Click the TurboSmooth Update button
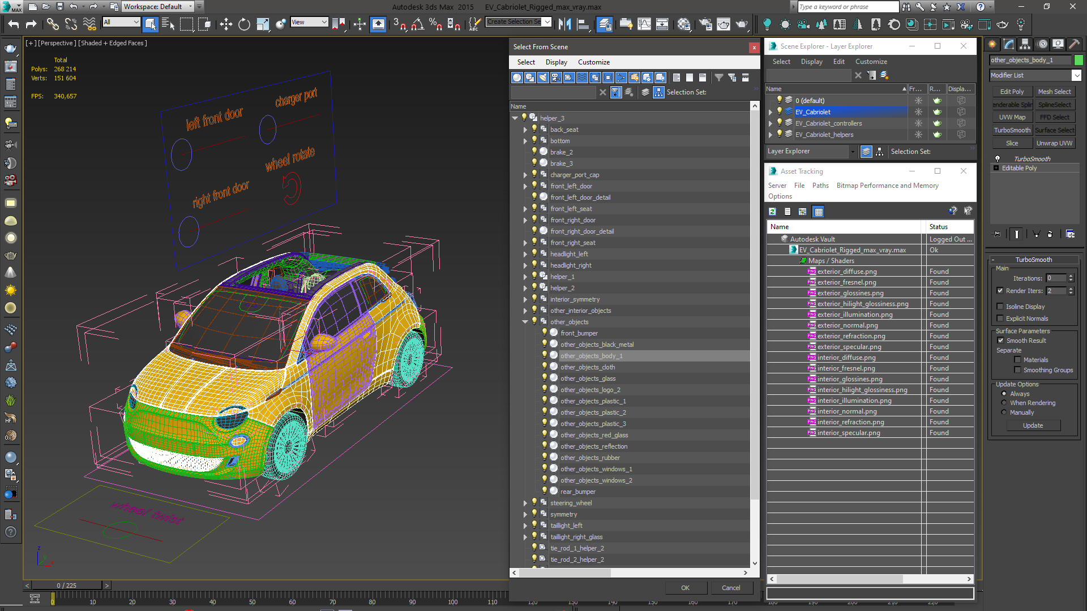1087x611 pixels. pos(1033,425)
